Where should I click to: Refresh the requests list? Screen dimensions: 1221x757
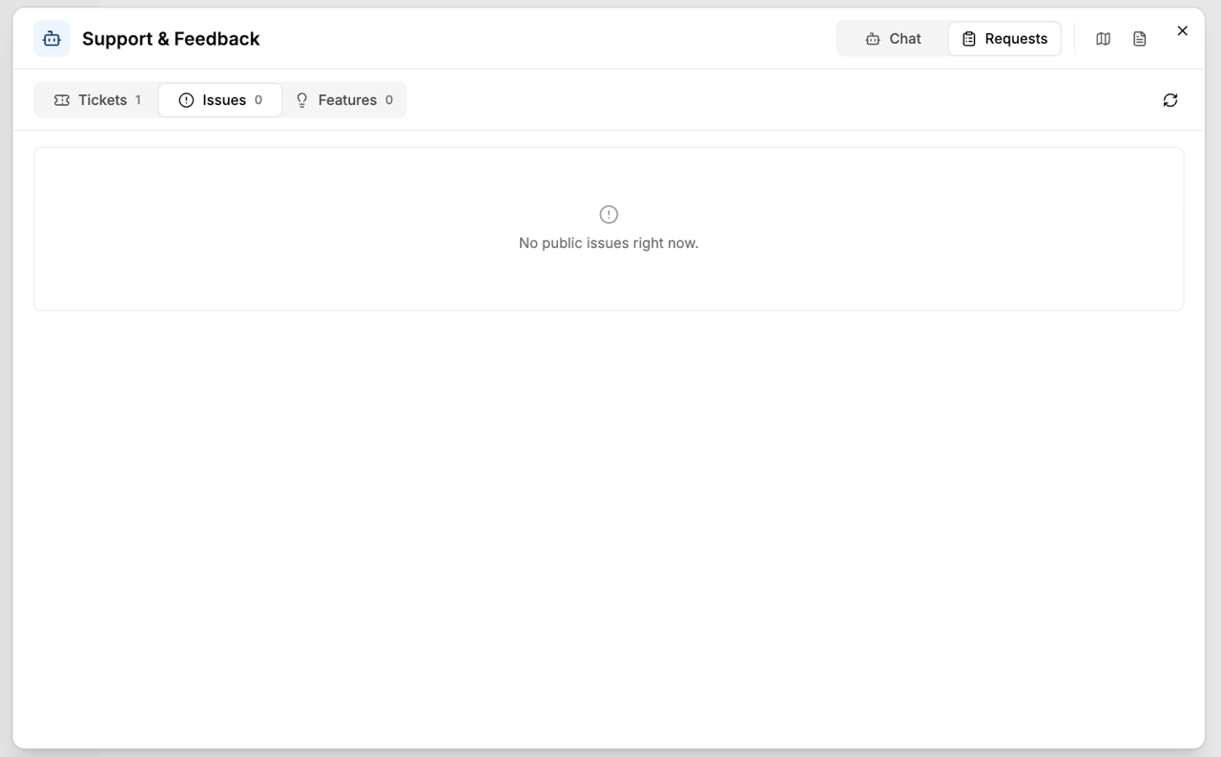coord(1170,100)
